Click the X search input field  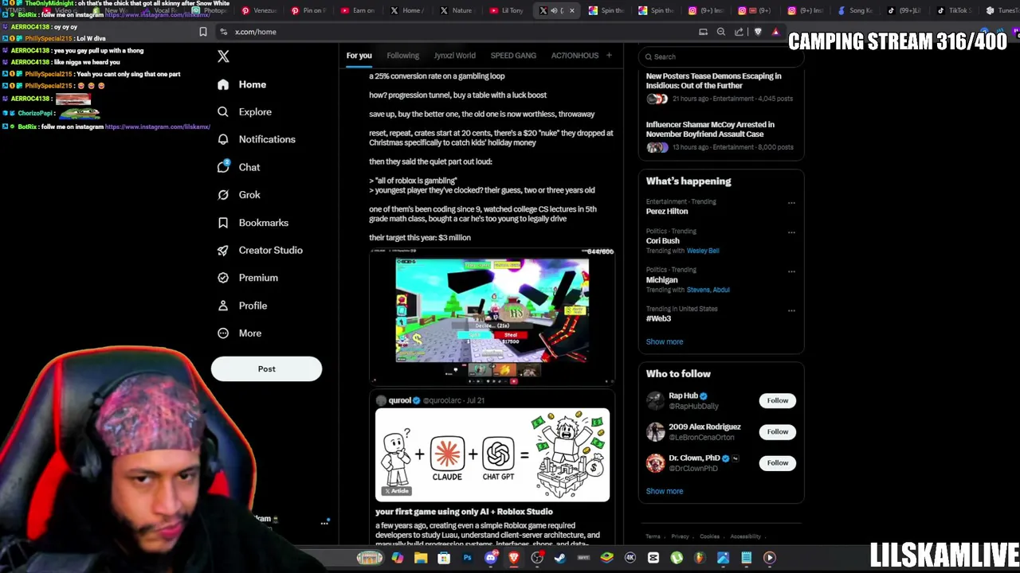click(721, 57)
